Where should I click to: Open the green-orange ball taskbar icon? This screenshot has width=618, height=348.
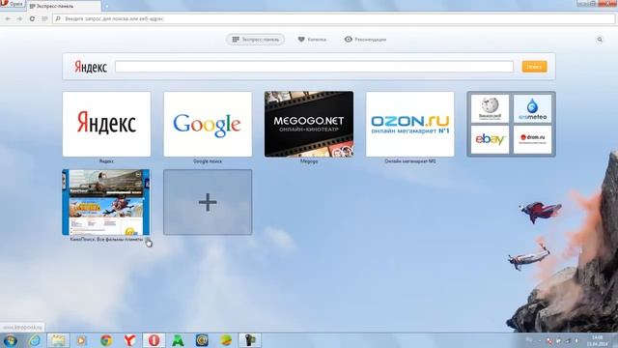226,340
